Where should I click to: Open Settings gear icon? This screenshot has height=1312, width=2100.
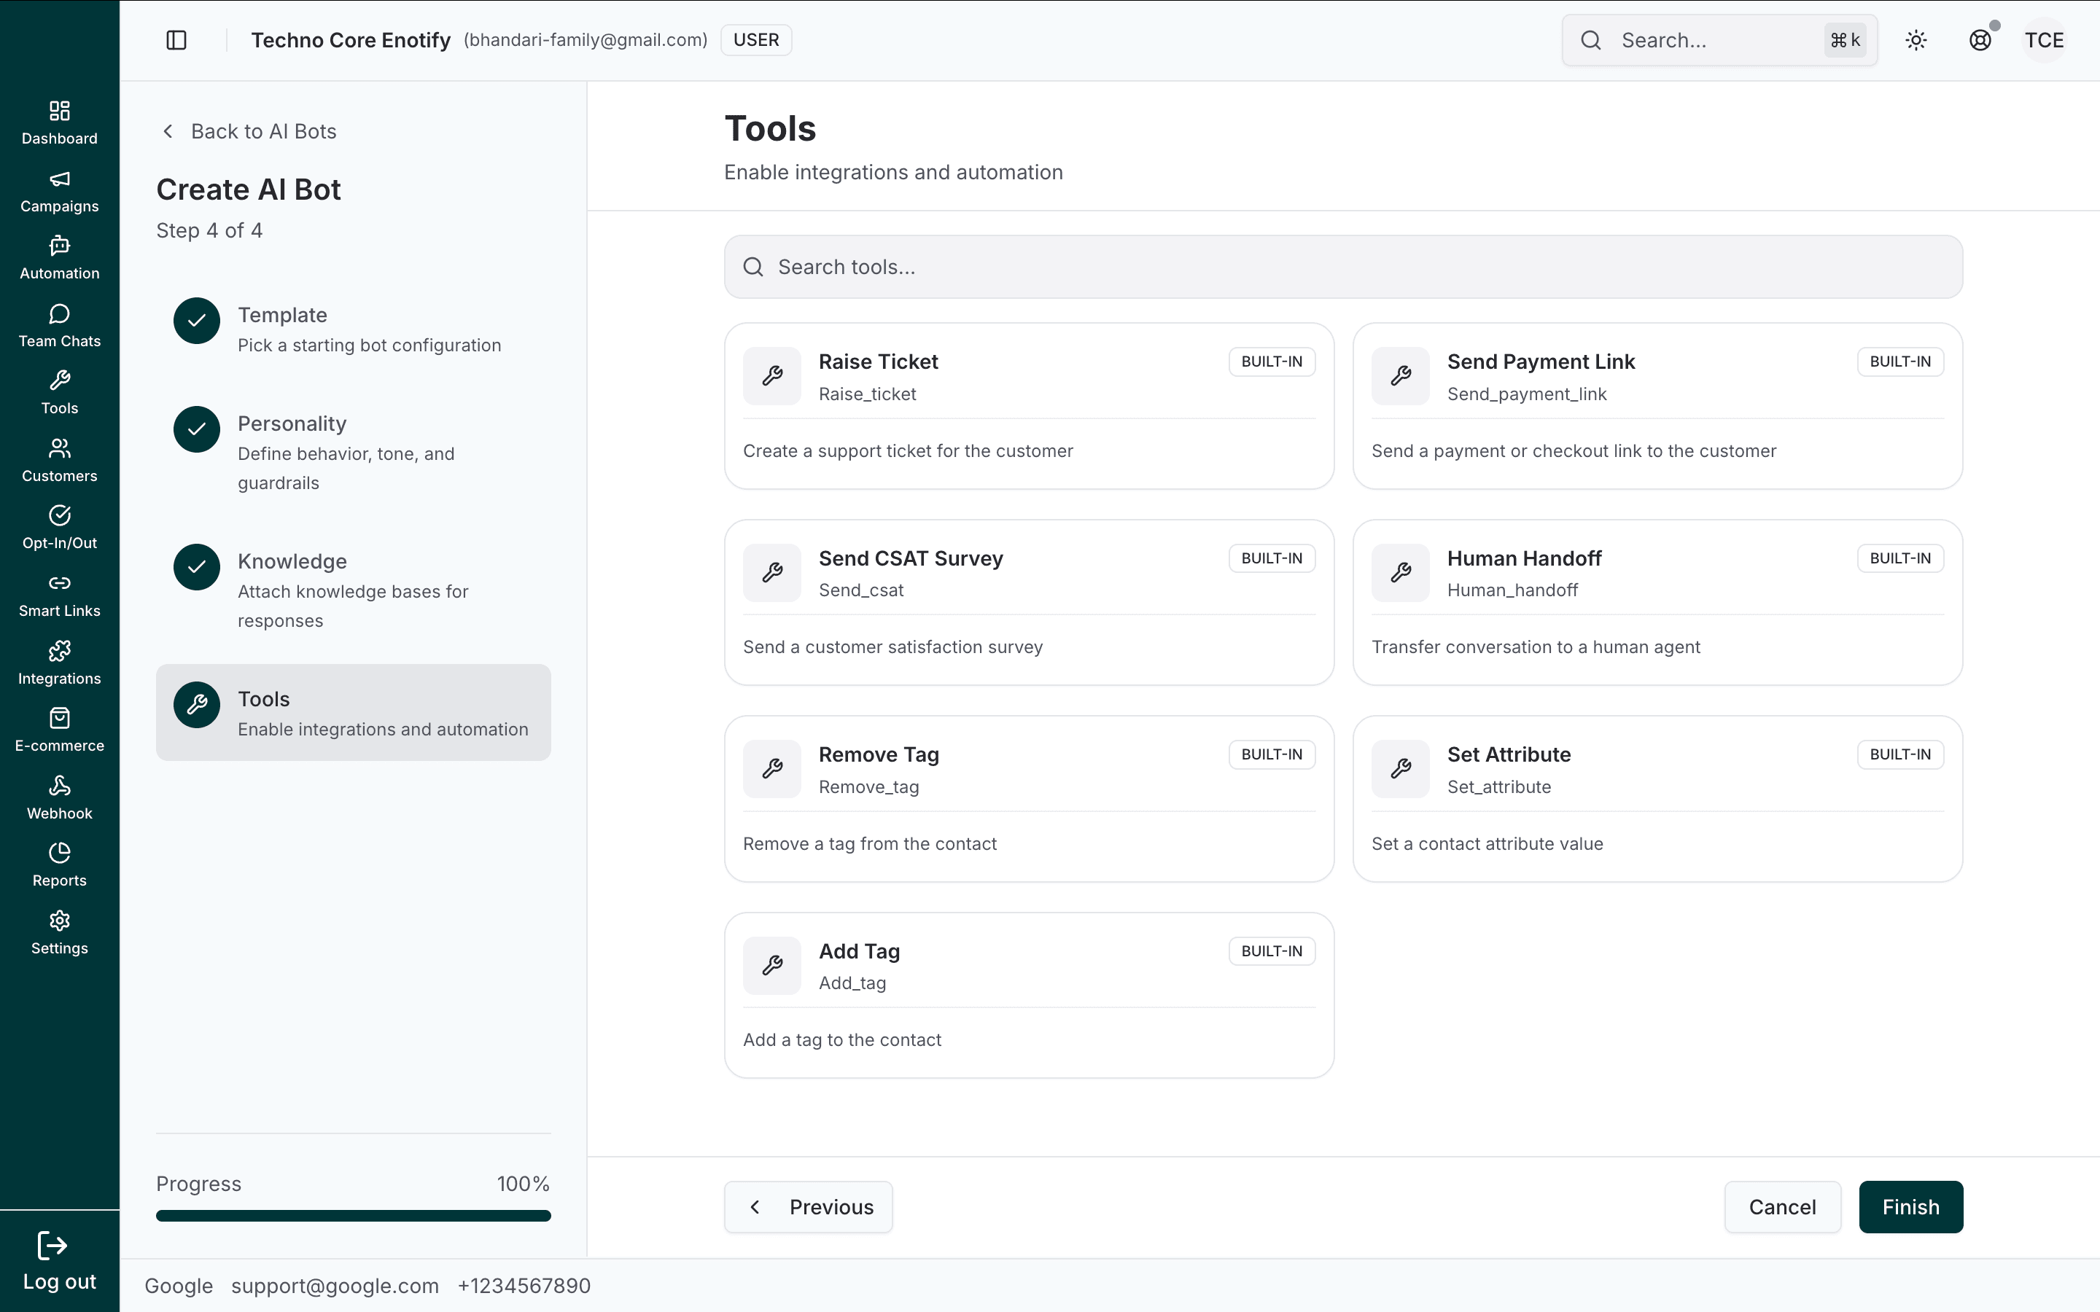coord(59,921)
